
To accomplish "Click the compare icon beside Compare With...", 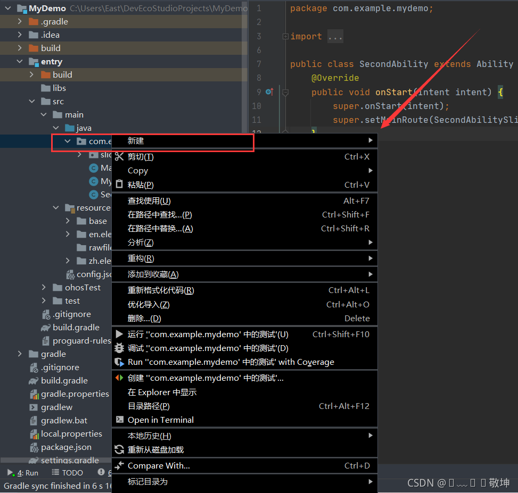I will click(119, 466).
